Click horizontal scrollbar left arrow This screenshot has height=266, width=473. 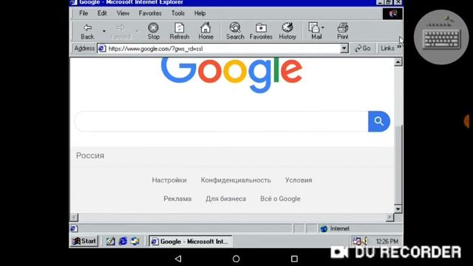[x=74, y=217]
